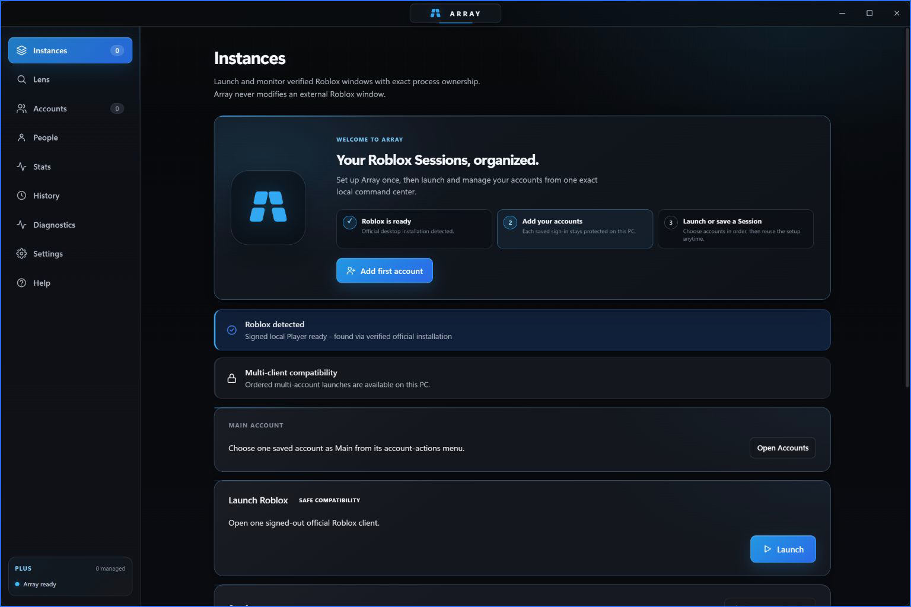Click the Multi-client compatibility heading
This screenshot has height=607, width=911.
291,373
